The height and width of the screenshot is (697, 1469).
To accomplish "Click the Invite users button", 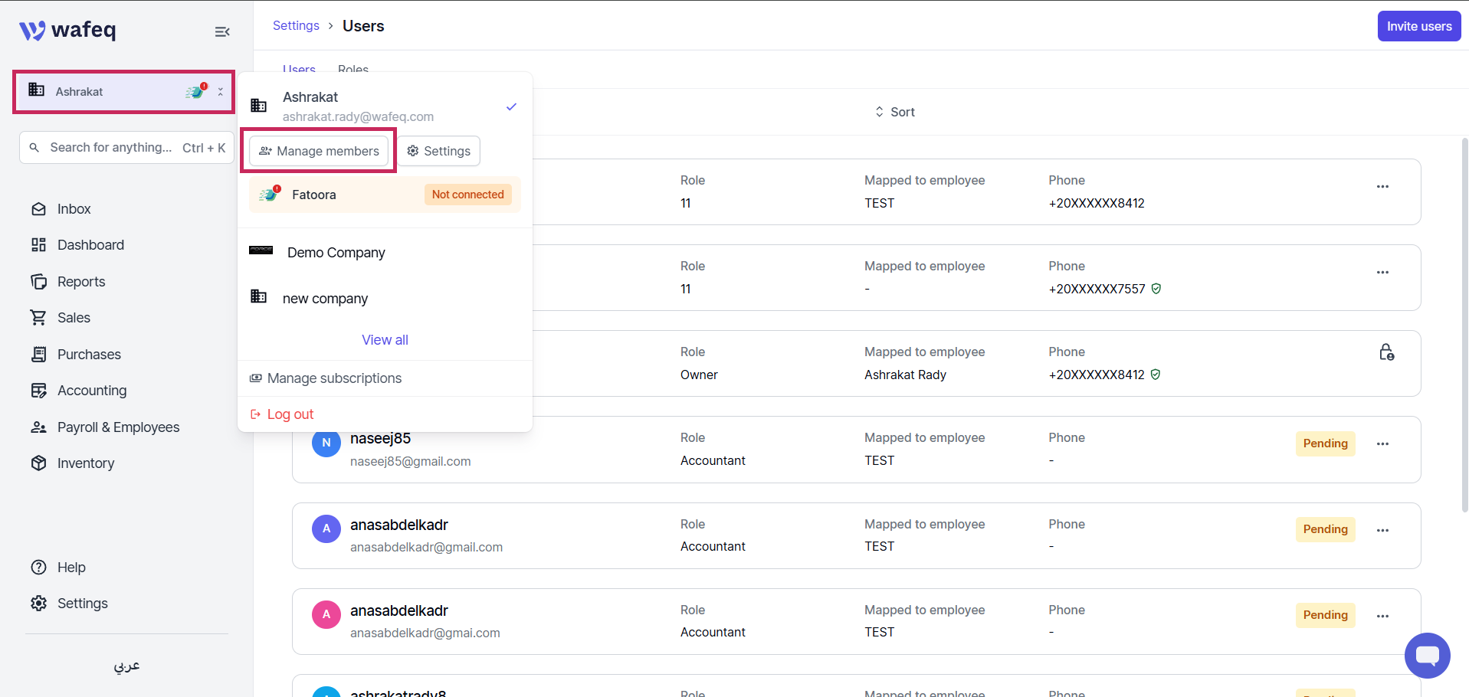I will 1419,26.
